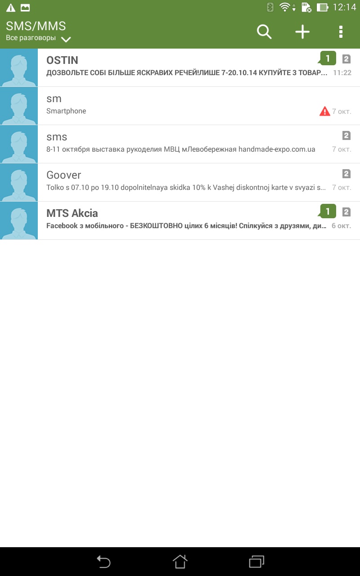Open the Goover conversation
360x576 pixels.
[x=180, y=182]
